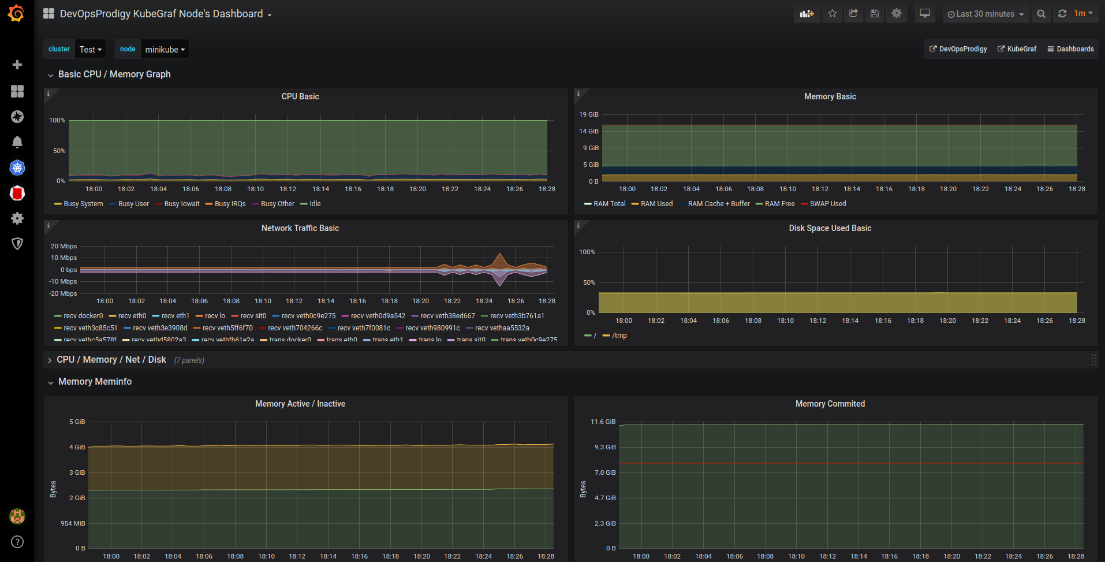Switch to TV view mode monitor icon
This screenshot has height=562, width=1105.
coord(925,14)
